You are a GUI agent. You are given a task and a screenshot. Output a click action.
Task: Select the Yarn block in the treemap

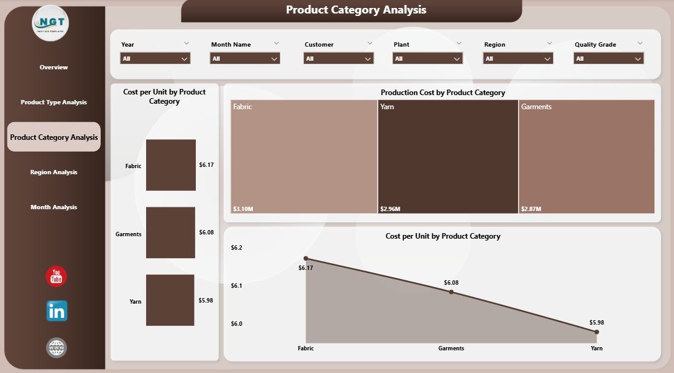point(447,156)
